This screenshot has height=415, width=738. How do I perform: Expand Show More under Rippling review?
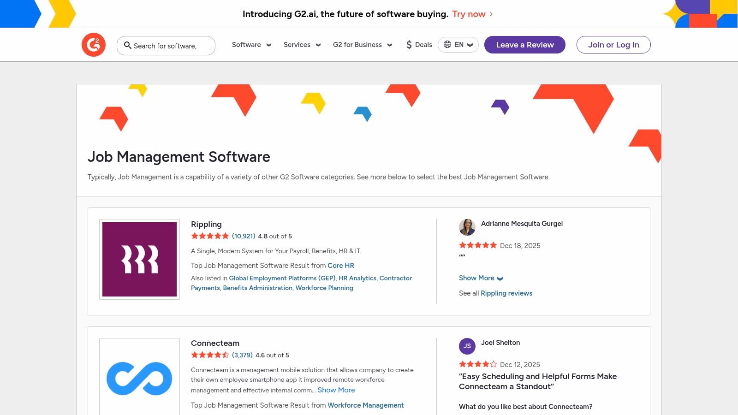tap(481, 278)
